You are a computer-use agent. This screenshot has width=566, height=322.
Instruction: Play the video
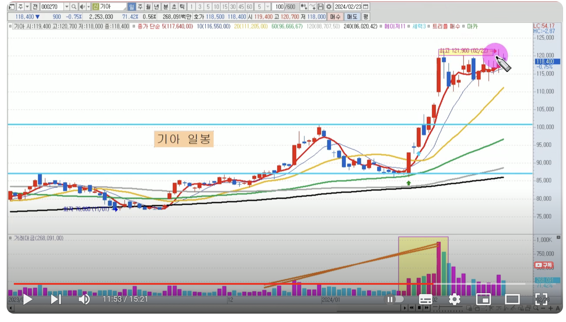[x=28, y=299]
